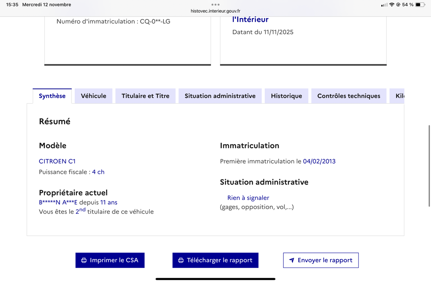431x283 pixels.
Task: Click the page scrollbar on right edge
Action: [x=429, y=166]
